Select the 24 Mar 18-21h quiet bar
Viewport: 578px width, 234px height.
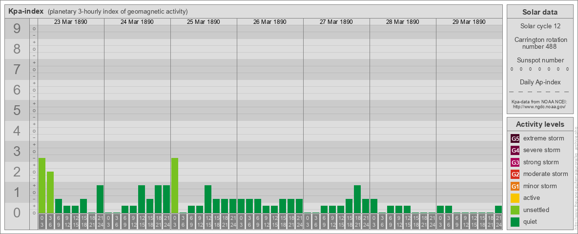pos(158,199)
